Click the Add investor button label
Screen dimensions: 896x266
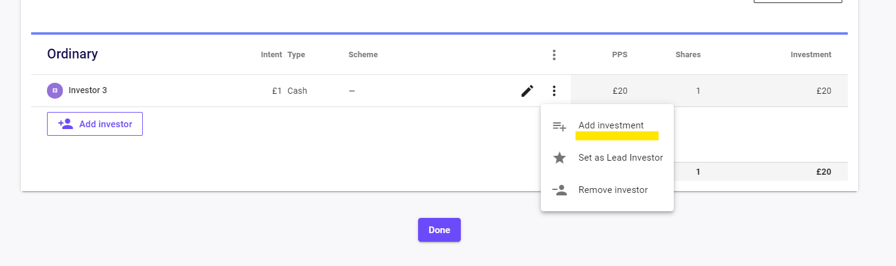coord(106,124)
